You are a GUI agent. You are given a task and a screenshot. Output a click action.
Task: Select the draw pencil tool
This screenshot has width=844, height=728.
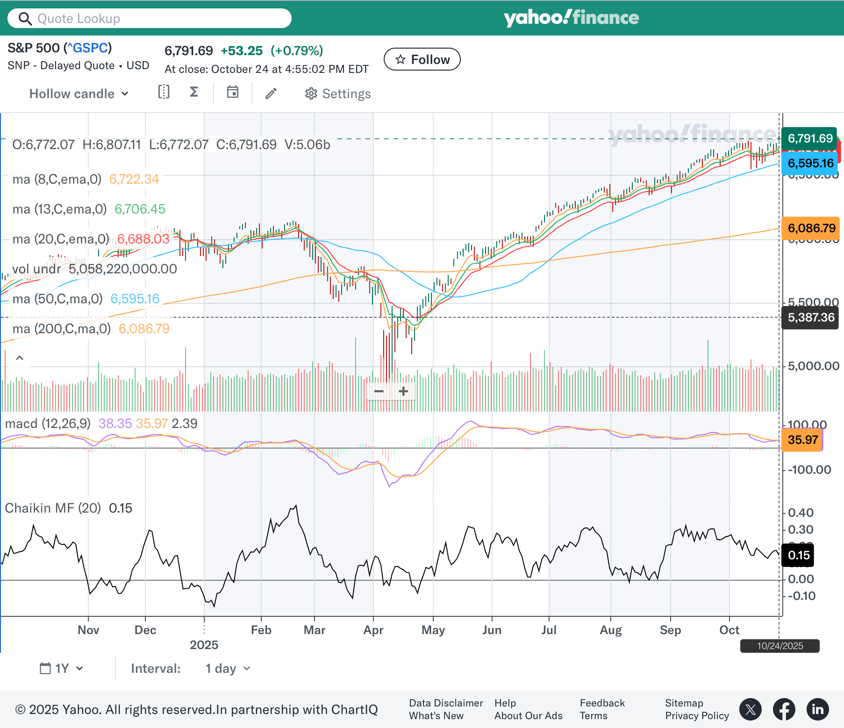pyautogui.click(x=271, y=93)
